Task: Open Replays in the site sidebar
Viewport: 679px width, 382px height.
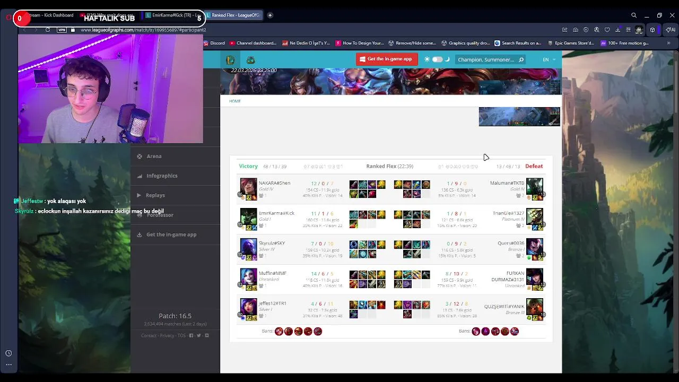Action: [176, 195]
